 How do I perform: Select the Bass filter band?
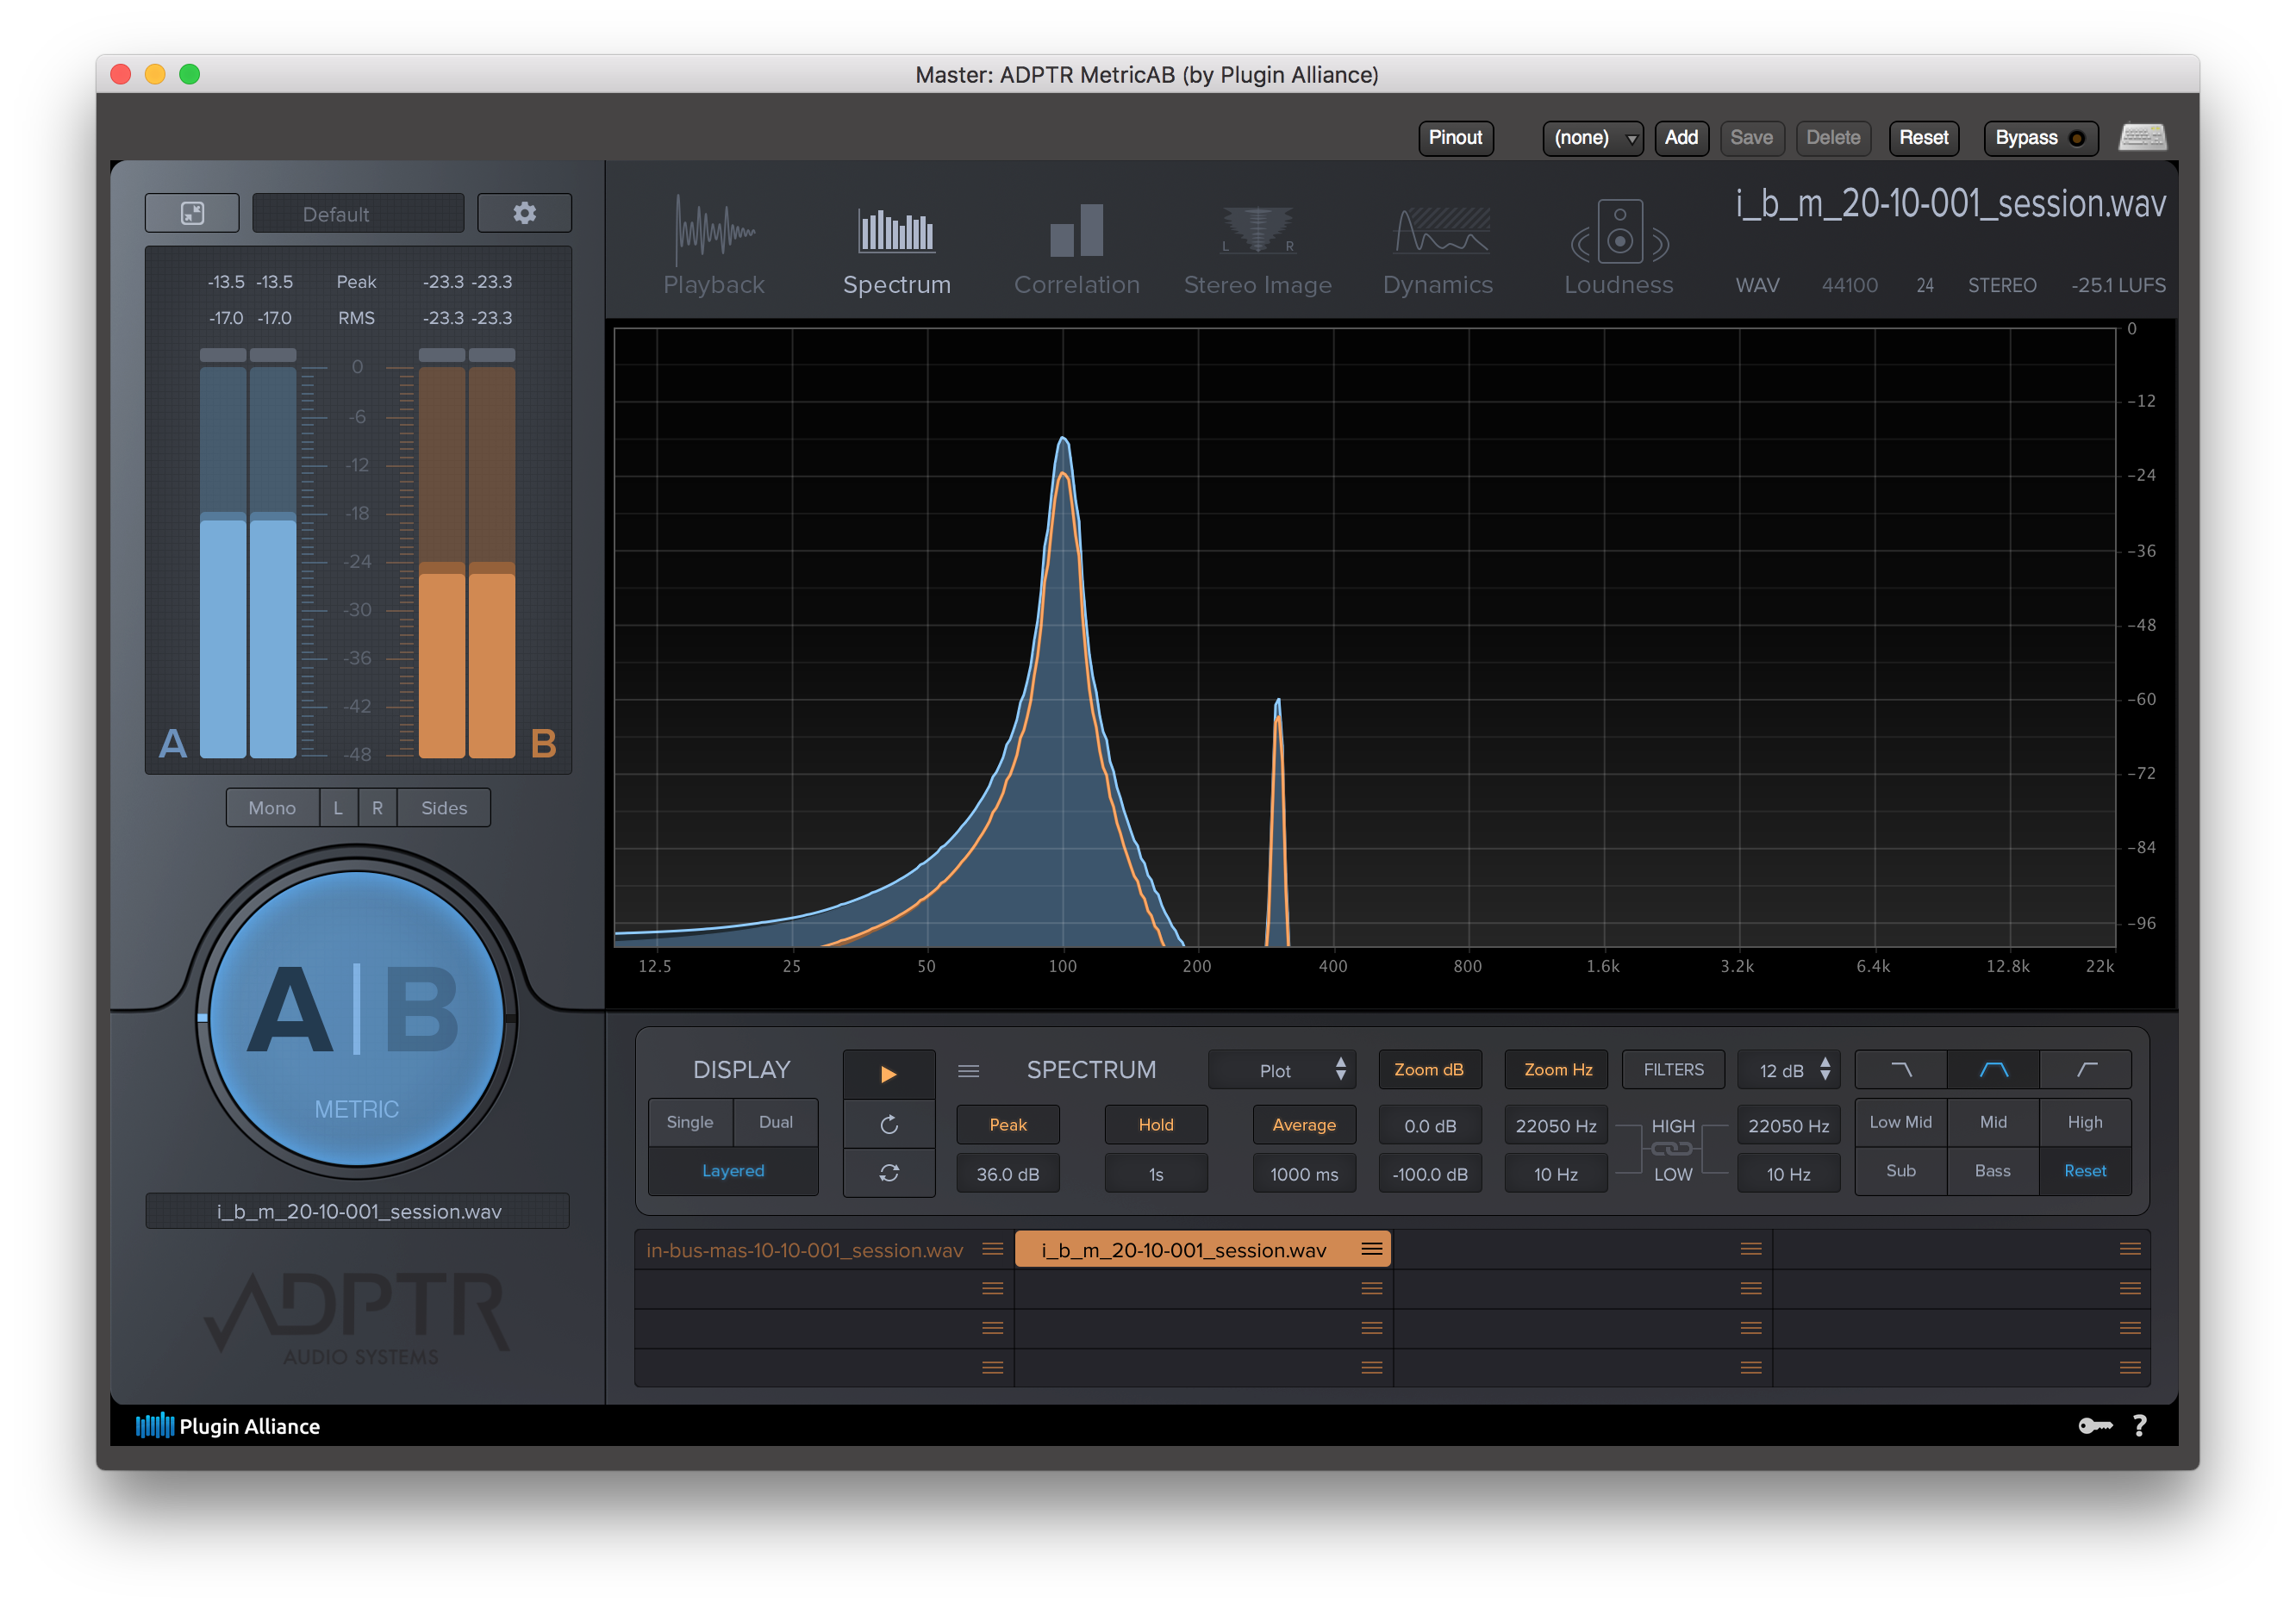coord(1993,1171)
